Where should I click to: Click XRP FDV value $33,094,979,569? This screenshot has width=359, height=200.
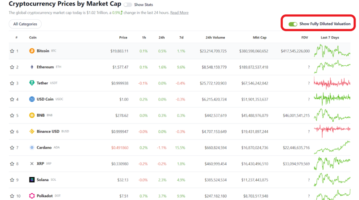click(x=296, y=164)
